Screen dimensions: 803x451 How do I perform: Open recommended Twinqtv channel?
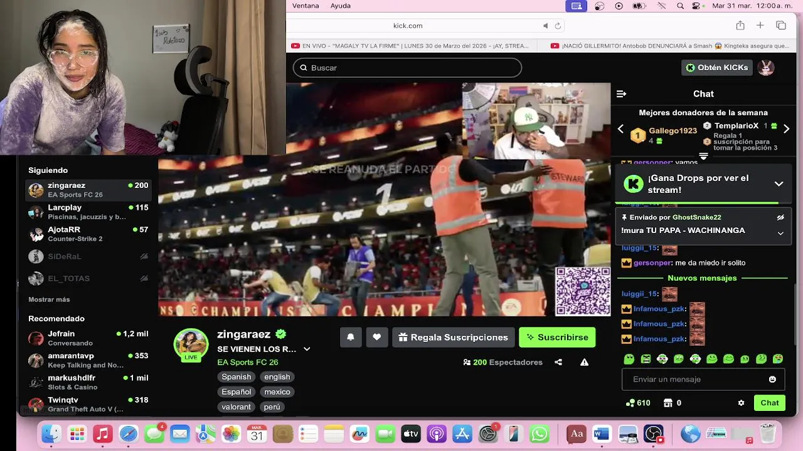click(x=88, y=404)
